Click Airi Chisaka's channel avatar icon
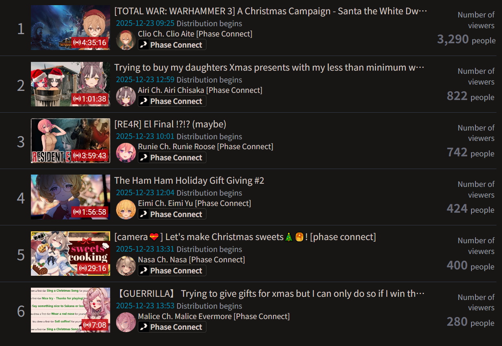This screenshot has height=346, width=502. (x=126, y=96)
